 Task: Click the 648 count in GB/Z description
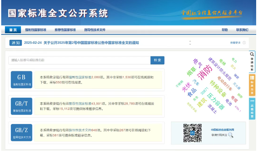tap(94, 130)
